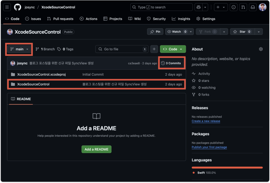Click Publish your first package link
The height and width of the screenshot is (183, 270).
pyautogui.click(x=209, y=147)
